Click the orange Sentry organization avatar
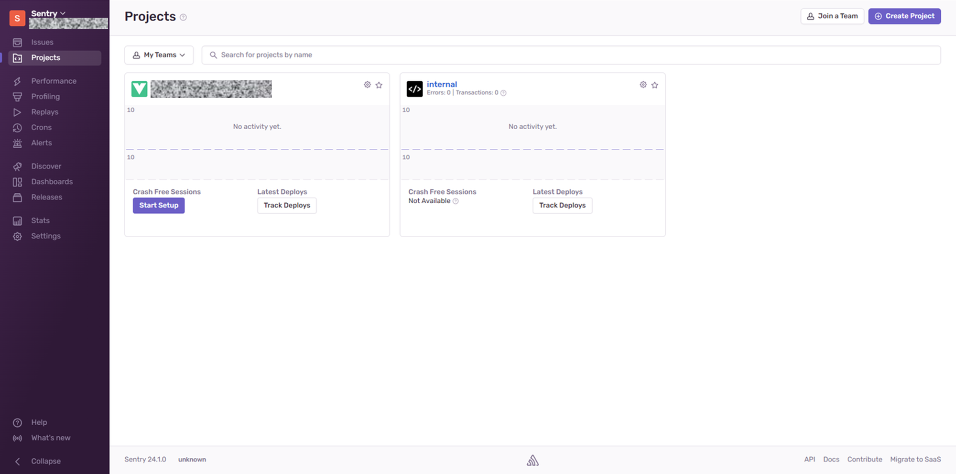Screen dimensions: 956x474 [17, 18]
